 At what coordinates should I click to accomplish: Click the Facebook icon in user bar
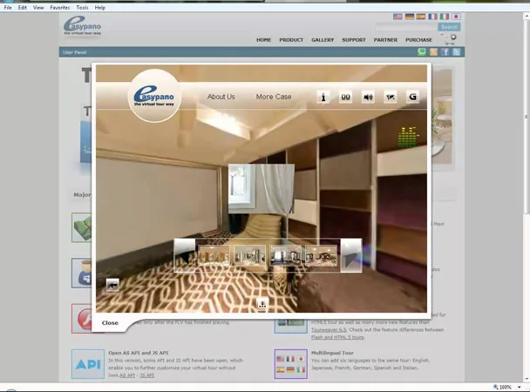point(445,51)
